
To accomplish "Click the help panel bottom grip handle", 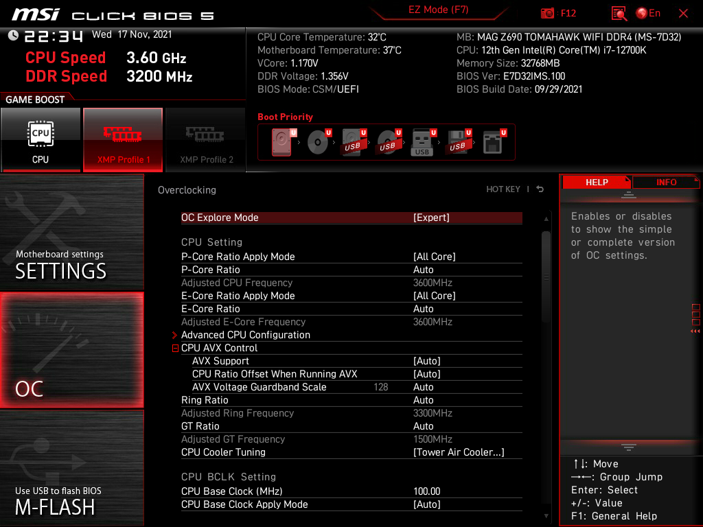I will [x=629, y=447].
